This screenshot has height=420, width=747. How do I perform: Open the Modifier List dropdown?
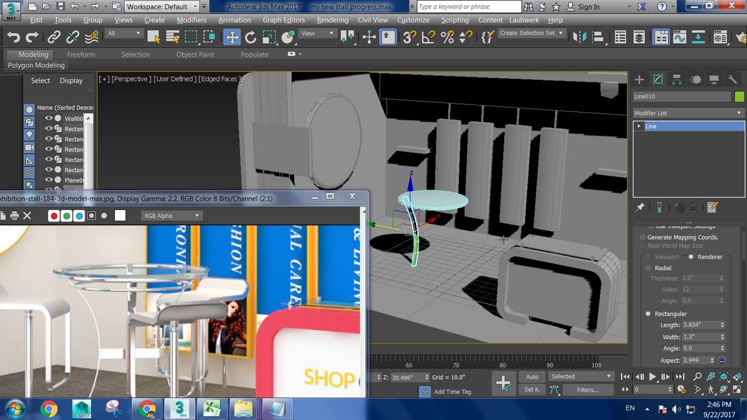(689, 113)
